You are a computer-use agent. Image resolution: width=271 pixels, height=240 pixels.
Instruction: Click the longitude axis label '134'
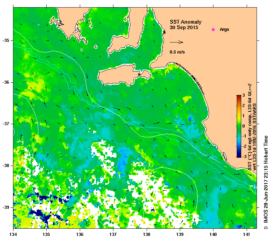pyautogui.click(x=13, y=235)
